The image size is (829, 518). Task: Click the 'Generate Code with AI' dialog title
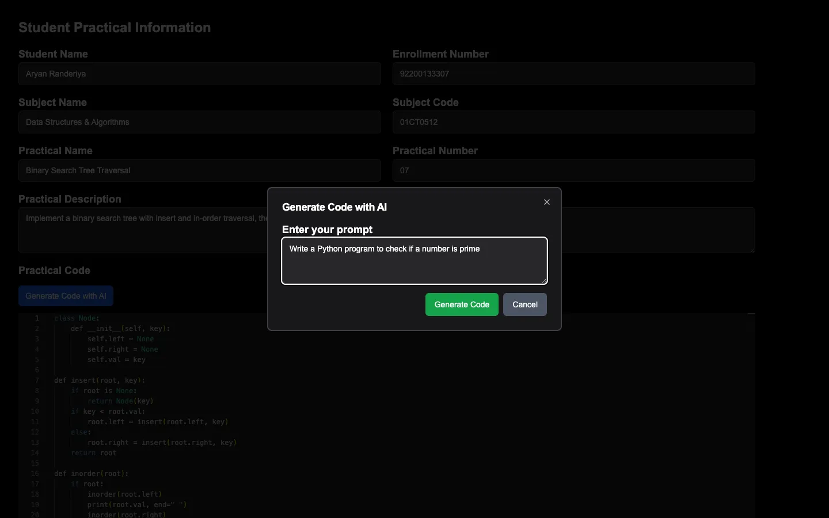pos(334,207)
